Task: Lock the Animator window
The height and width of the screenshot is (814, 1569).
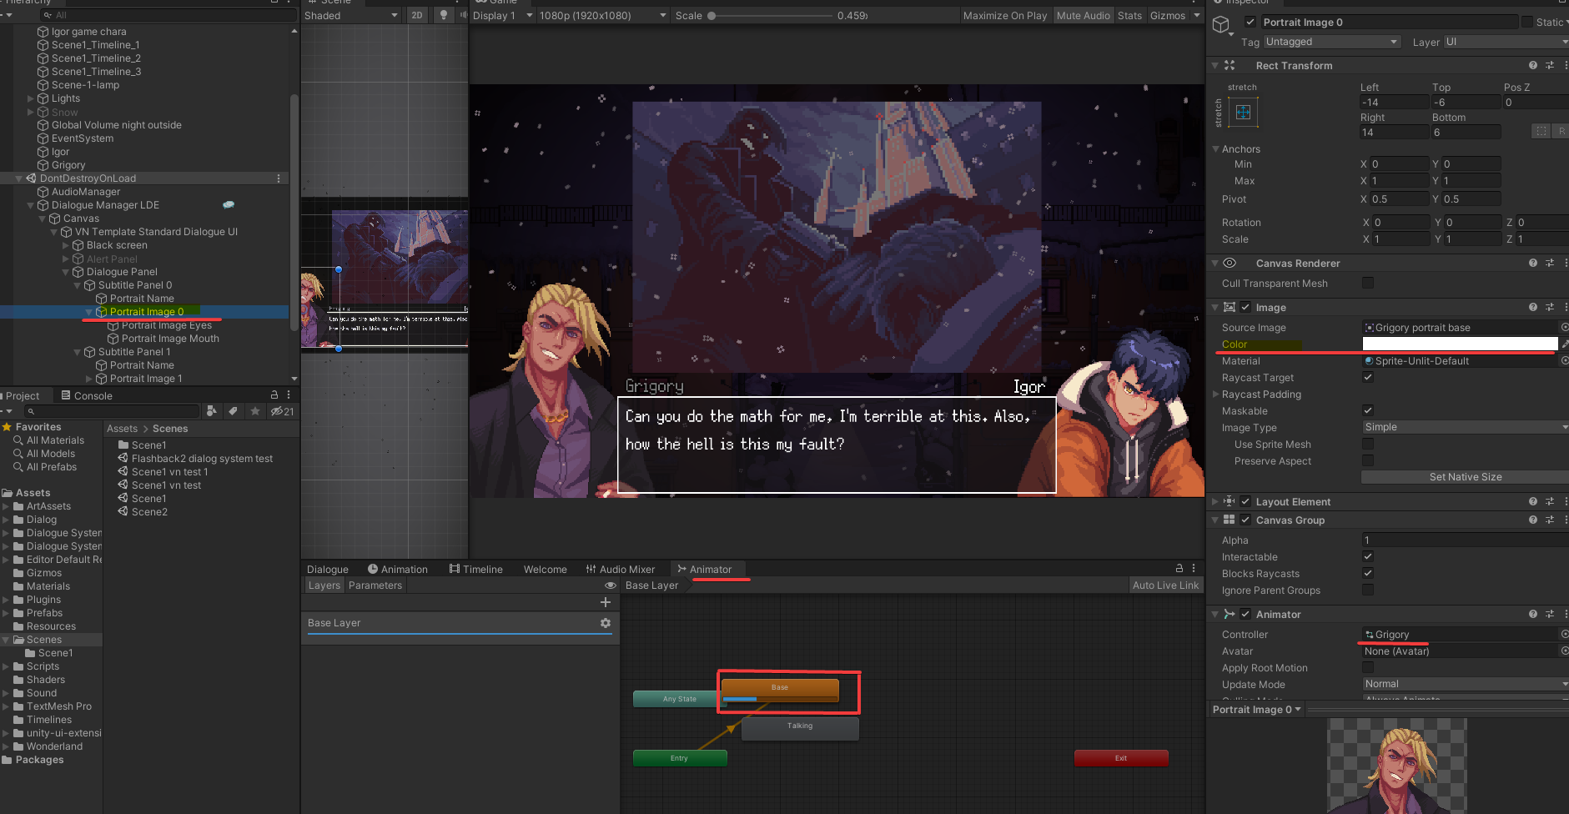Action: pyautogui.click(x=1179, y=568)
